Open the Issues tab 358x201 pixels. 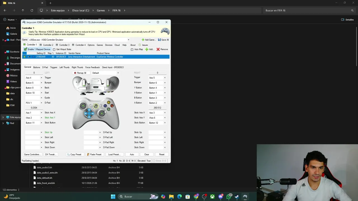143,45
